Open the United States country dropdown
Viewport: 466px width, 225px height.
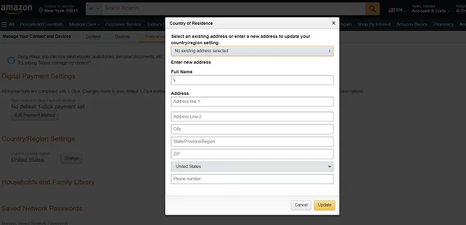252,167
